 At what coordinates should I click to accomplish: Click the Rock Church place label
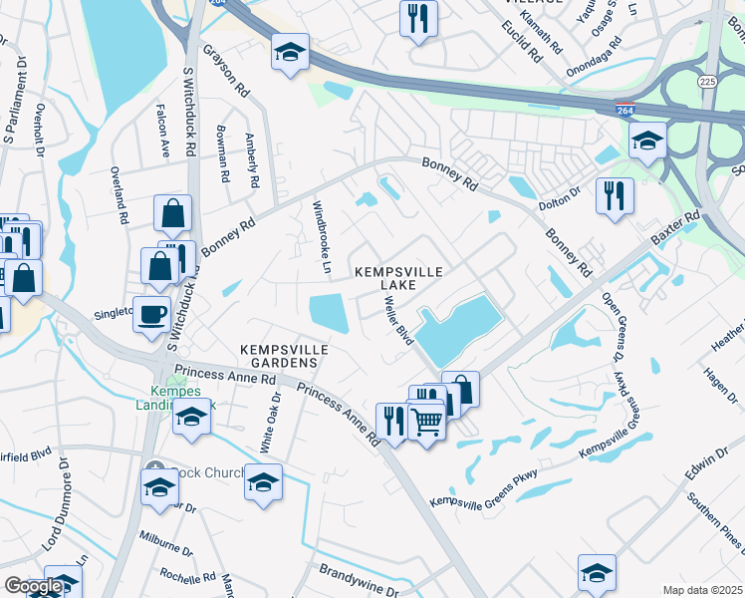[209, 472]
